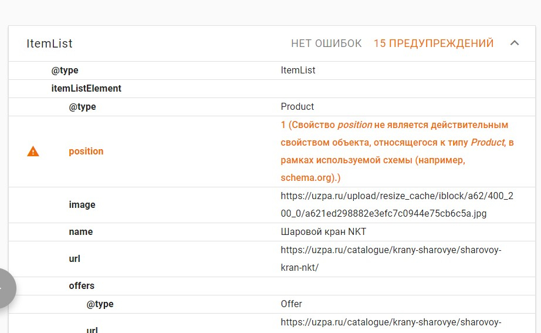This screenshot has height=333, width=541.
Task: Click the orange position warning message text
Action: point(397,151)
